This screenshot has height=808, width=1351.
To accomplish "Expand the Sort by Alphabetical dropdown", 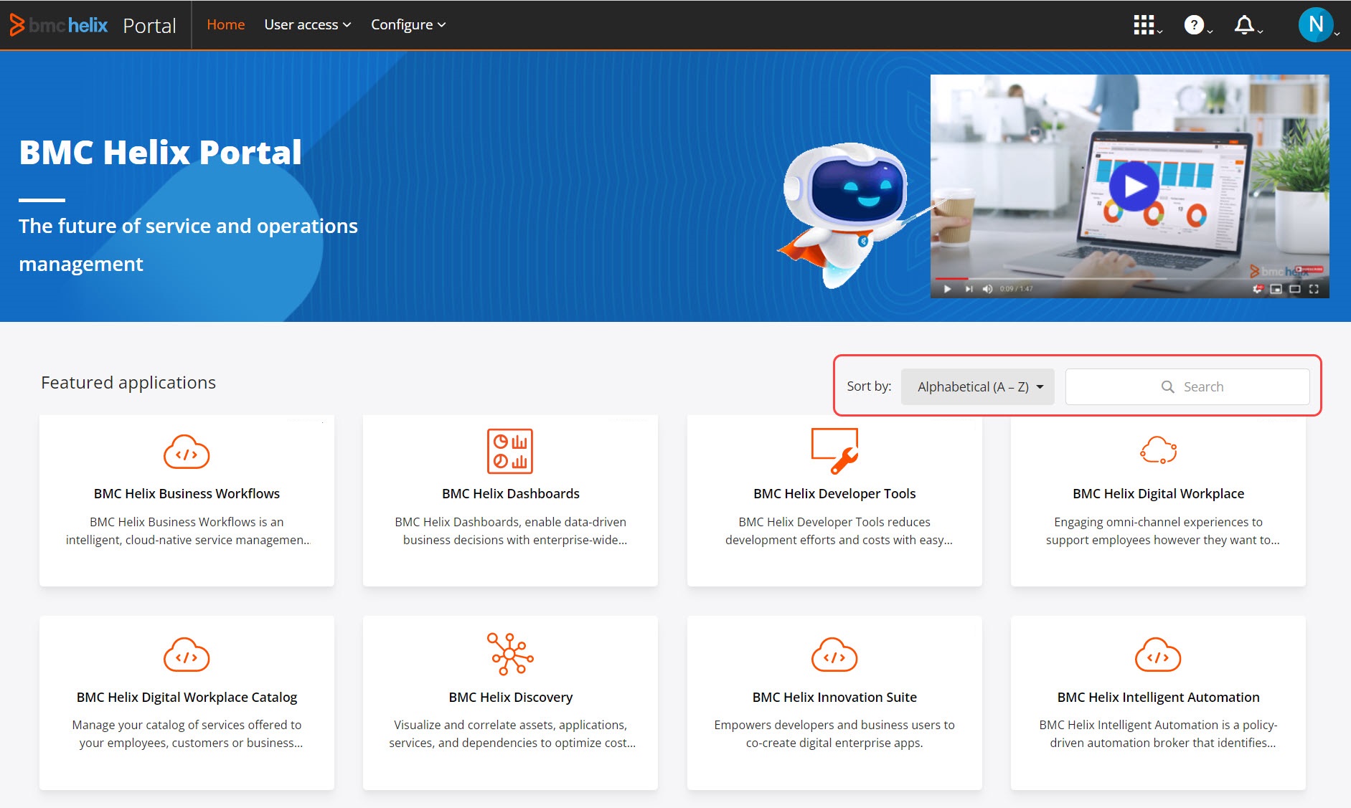I will [977, 386].
